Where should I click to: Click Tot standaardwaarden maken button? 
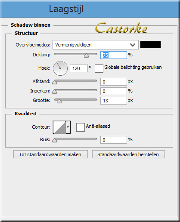pyautogui.click(x=50, y=154)
